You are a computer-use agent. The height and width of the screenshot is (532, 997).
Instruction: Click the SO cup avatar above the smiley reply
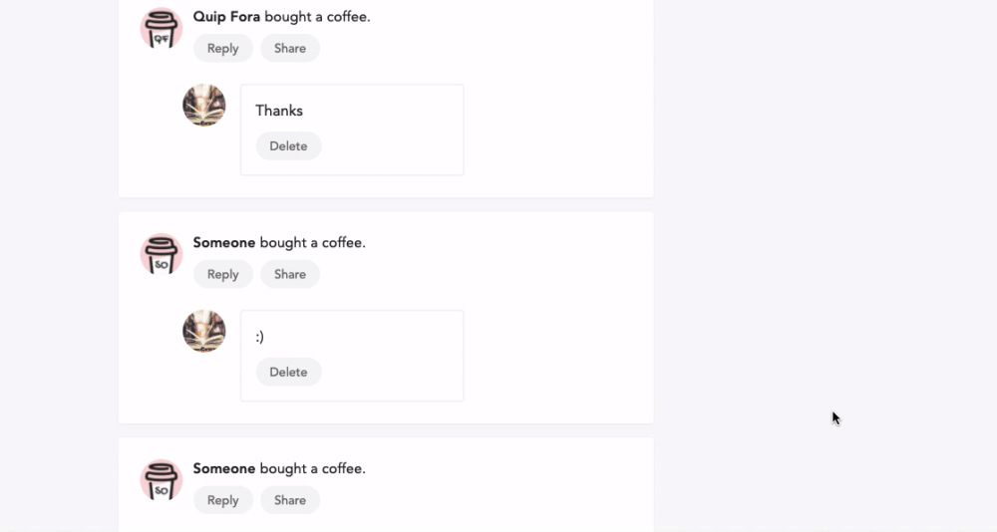[161, 254]
